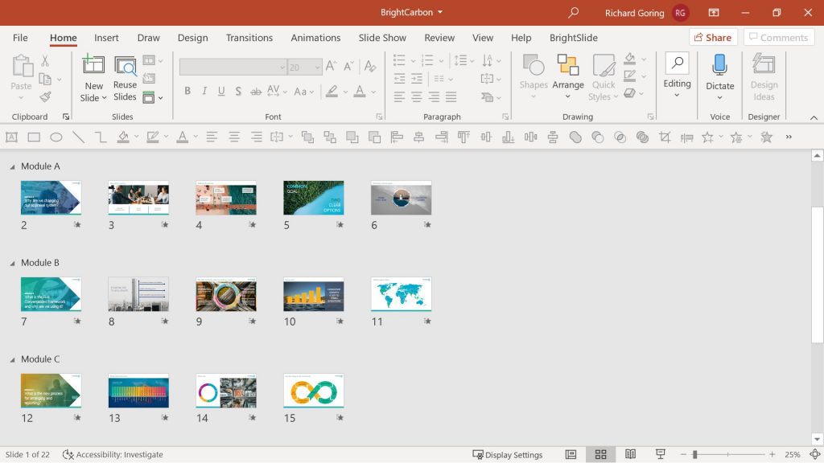Open Display Settings in the status bar
This screenshot has width=824, height=463.
point(507,454)
